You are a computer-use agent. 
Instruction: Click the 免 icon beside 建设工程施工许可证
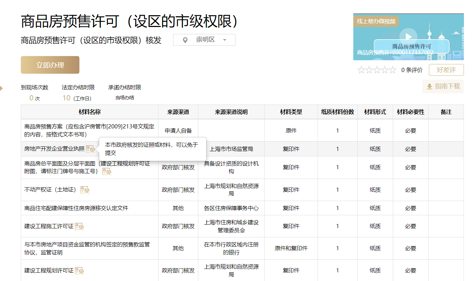coord(79,226)
